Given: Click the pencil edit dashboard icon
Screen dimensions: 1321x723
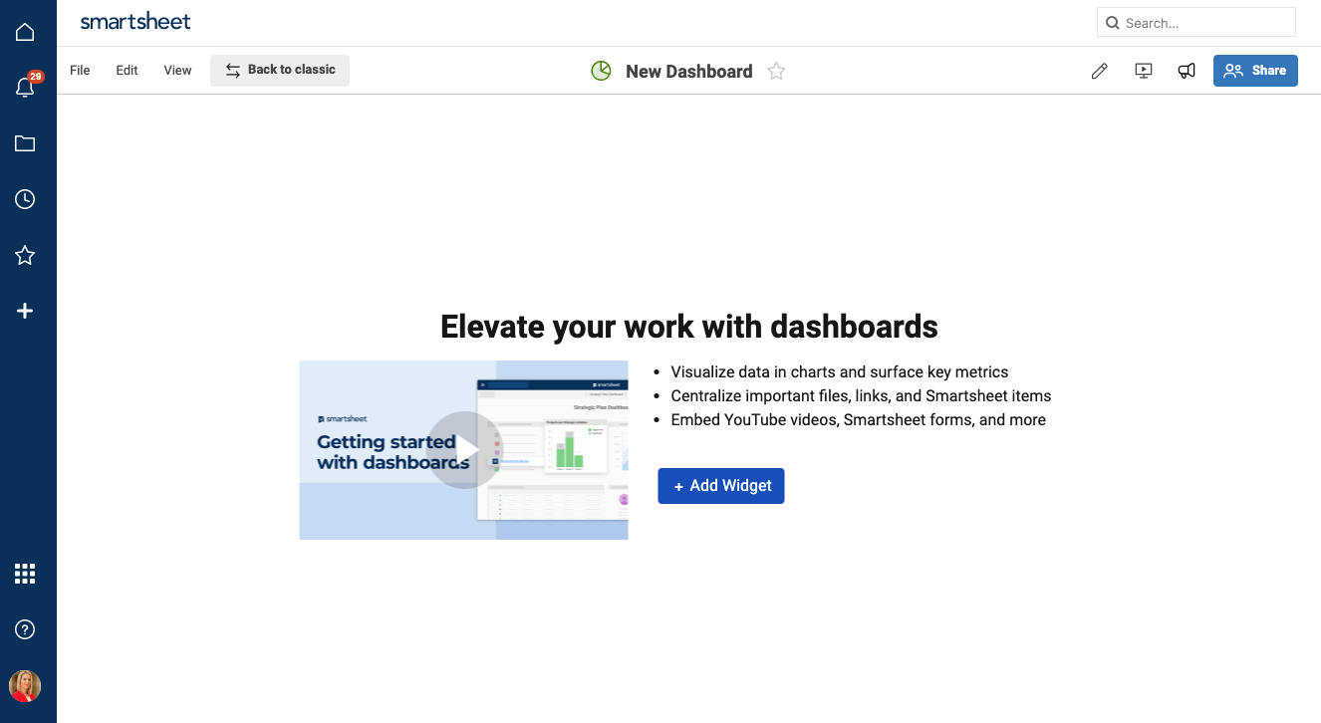Looking at the screenshot, I should 1100,71.
